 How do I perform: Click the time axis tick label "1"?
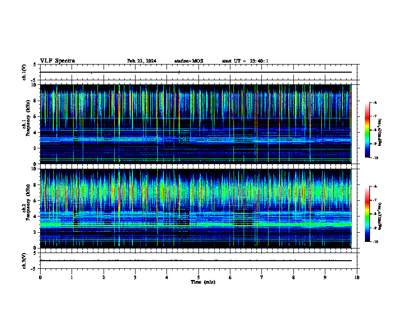72,277
